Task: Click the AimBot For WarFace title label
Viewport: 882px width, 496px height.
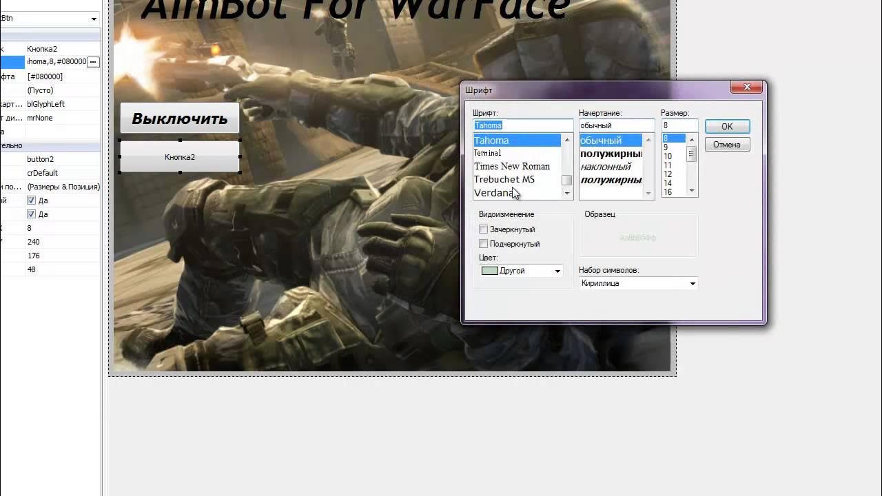Action: click(355, 10)
